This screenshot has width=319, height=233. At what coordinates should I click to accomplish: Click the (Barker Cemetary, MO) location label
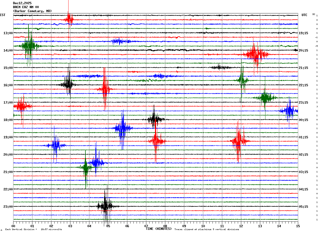(32, 11)
